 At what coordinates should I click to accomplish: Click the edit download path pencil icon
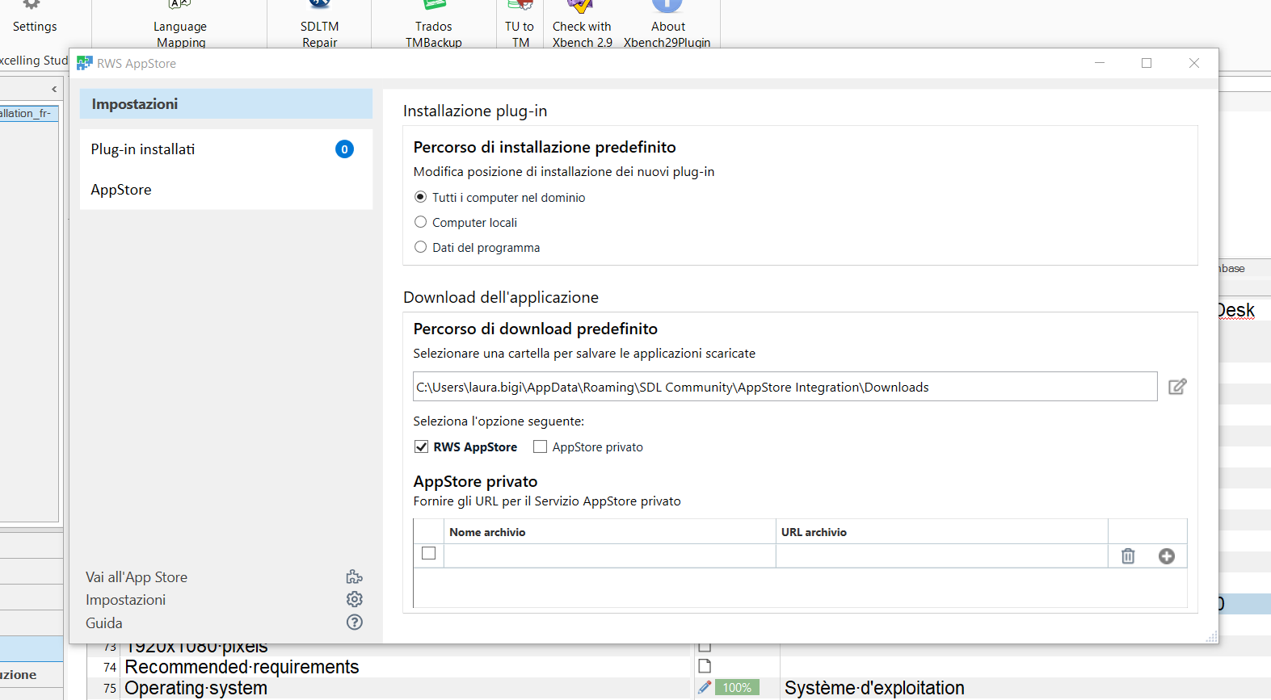click(1177, 387)
